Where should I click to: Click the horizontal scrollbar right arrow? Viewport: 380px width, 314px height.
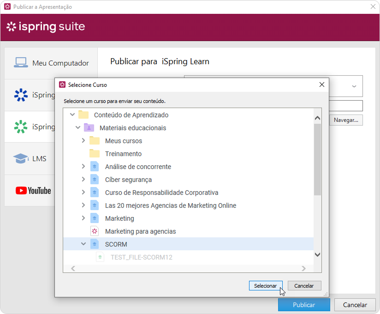pyautogui.click(x=303, y=268)
